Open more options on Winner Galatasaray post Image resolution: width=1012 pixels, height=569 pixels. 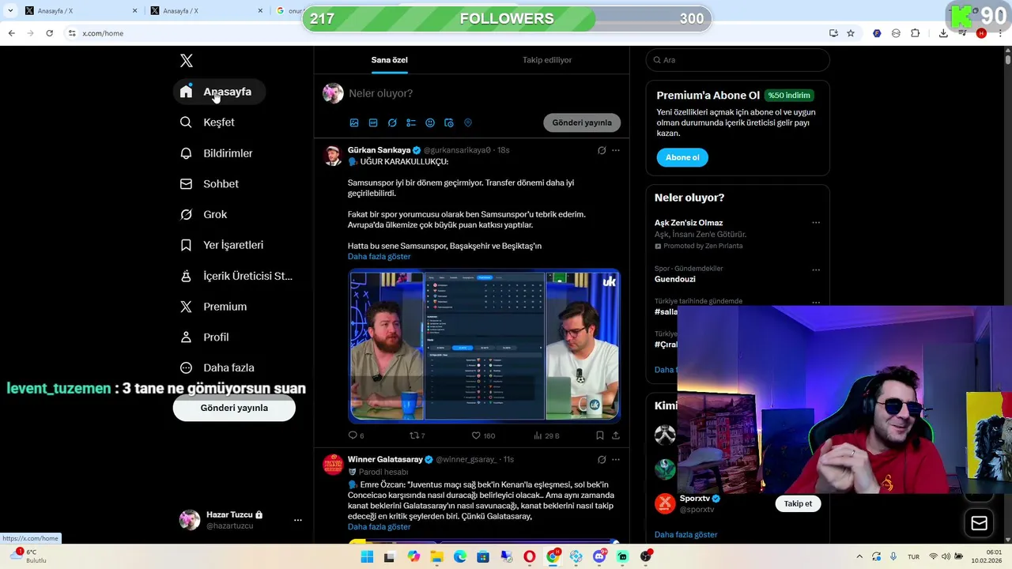(616, 460)
